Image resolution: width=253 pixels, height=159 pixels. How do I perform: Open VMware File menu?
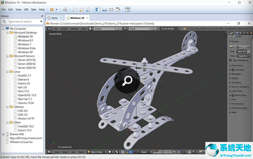3,10
